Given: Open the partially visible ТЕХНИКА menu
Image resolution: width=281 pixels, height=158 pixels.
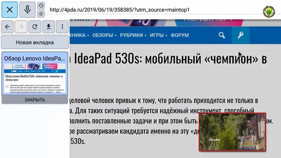Looking at the screenshot, I should pos(79,35).
